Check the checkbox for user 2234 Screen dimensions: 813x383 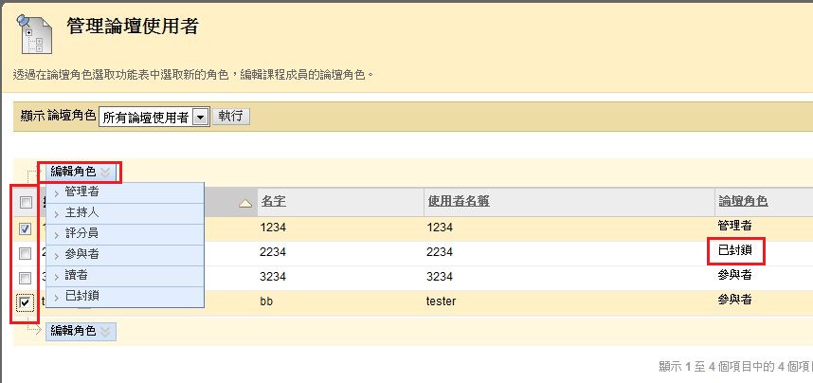click(x=26, y=253)
